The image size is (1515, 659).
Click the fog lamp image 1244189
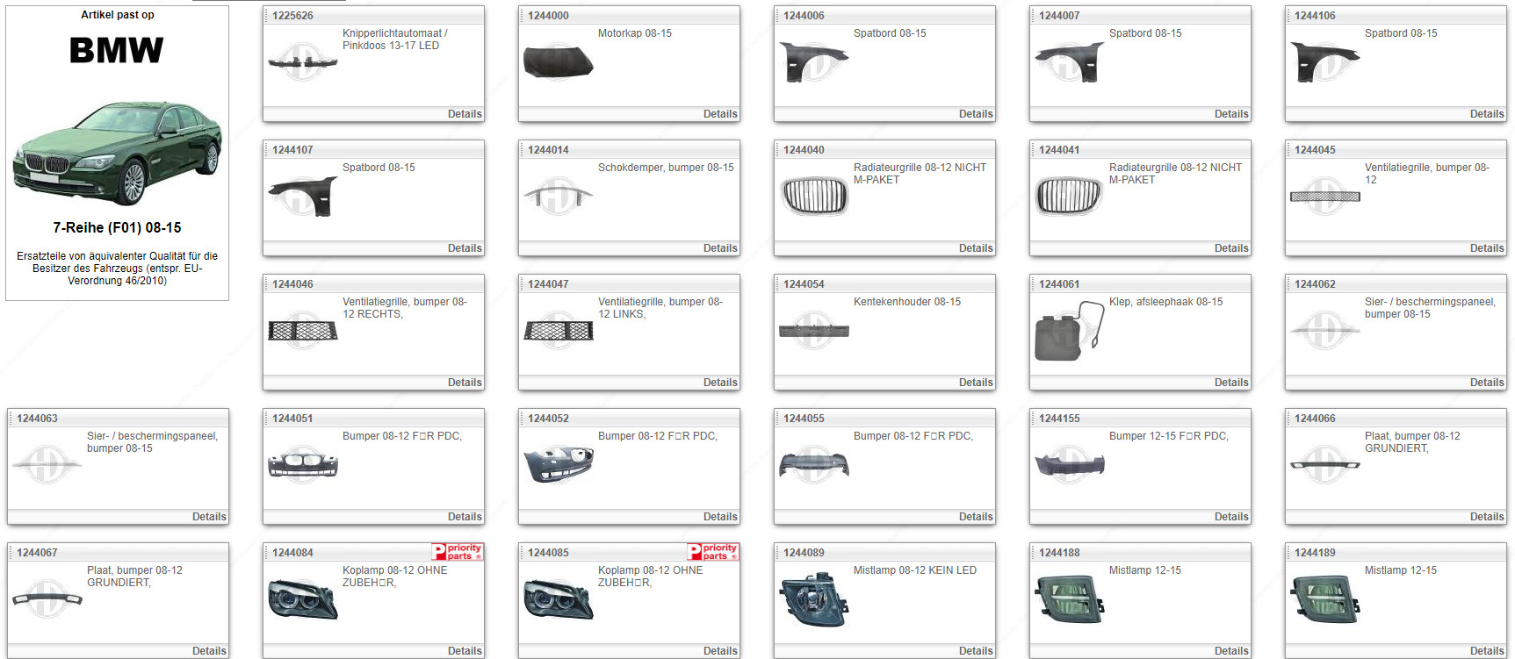tap(1325, 599)
